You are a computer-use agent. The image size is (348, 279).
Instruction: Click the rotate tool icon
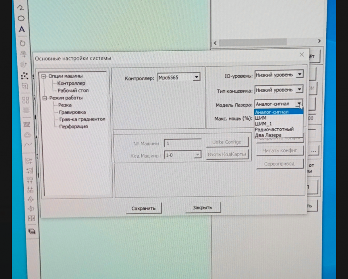(x=23, y=43)
